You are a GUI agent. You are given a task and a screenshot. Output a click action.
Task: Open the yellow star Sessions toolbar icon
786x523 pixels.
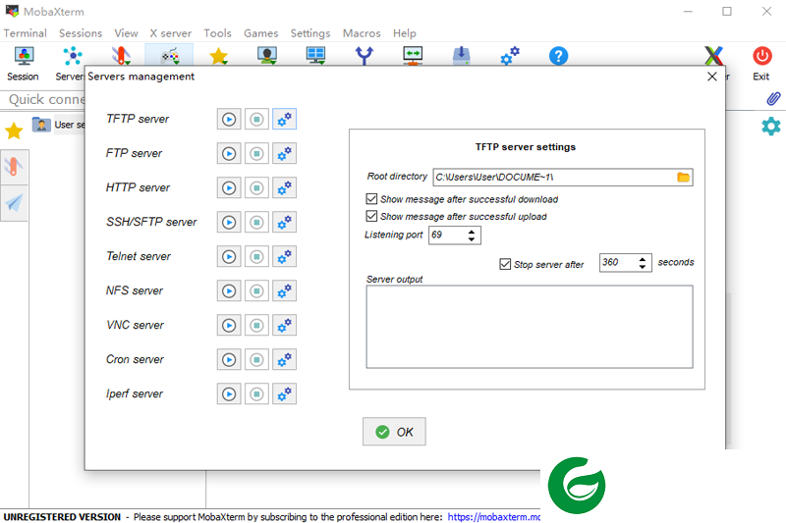click(x=218, y=56)
